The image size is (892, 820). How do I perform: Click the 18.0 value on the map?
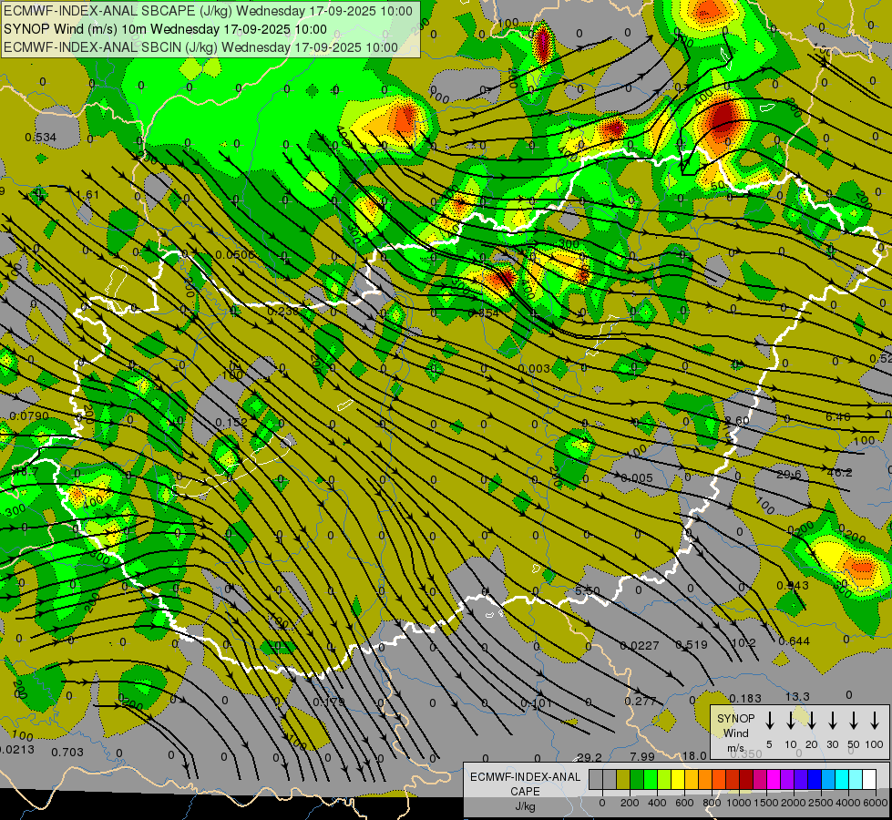pyautogui.click(x=694, y=755)
